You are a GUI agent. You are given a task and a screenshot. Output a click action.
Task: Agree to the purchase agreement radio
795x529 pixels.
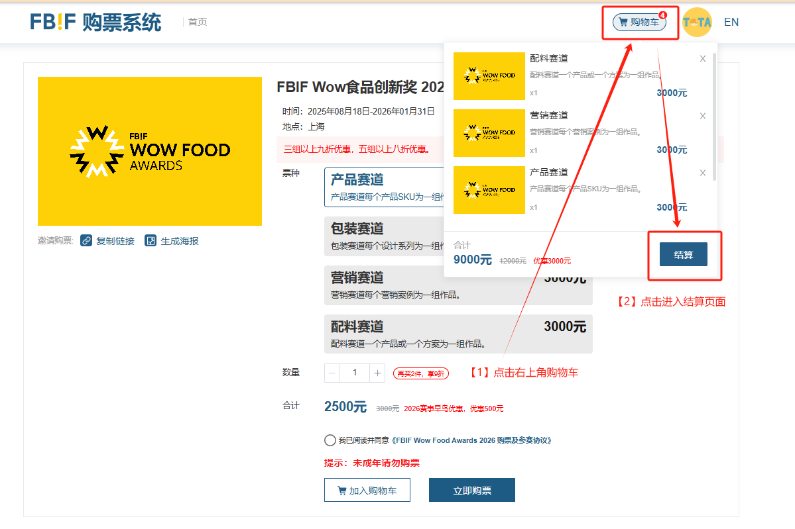pos(330,440)
